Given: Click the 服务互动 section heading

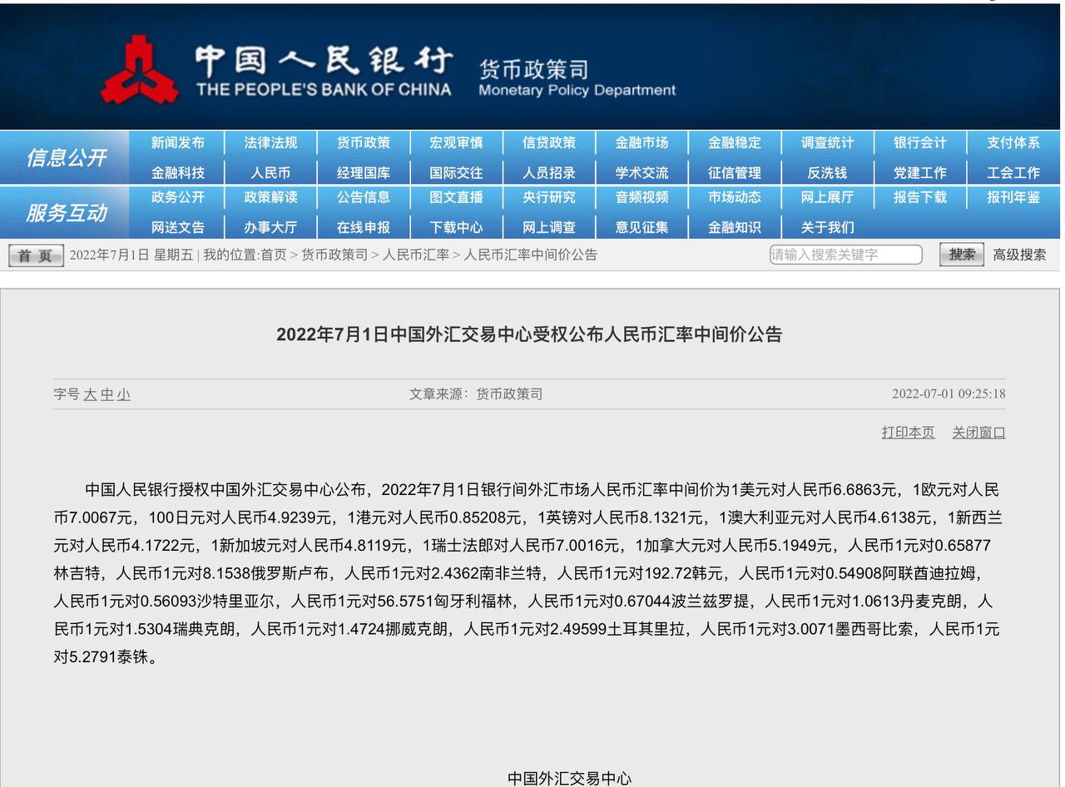Looking at the screenshot, I should 66,212.
